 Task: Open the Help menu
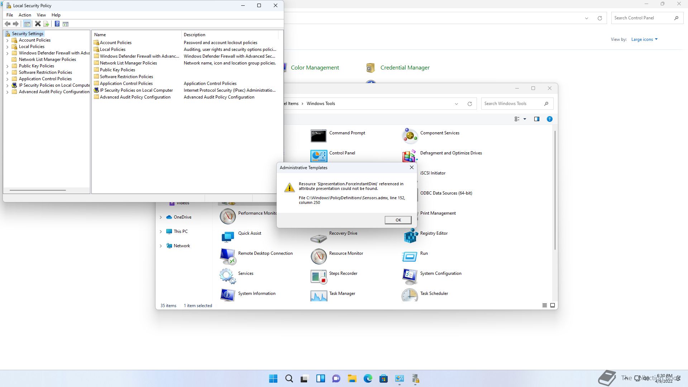click(56, 15)
